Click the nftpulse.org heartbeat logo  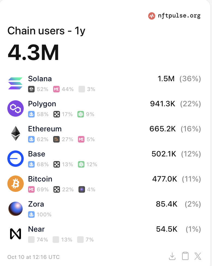pos(152,16)
